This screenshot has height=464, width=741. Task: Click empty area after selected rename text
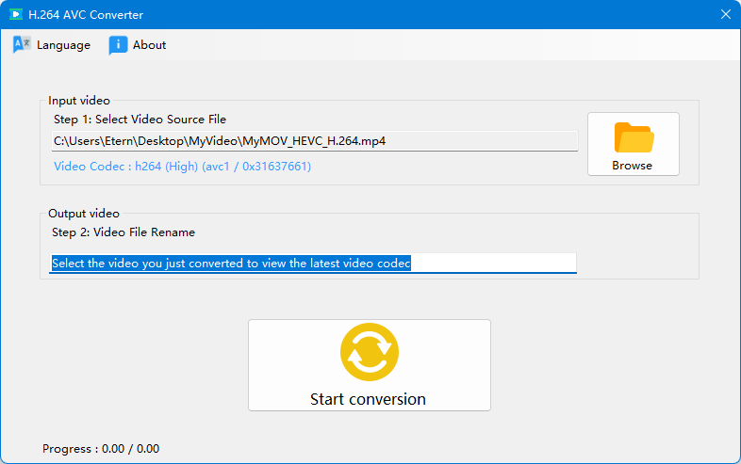[x=493, y=263]
